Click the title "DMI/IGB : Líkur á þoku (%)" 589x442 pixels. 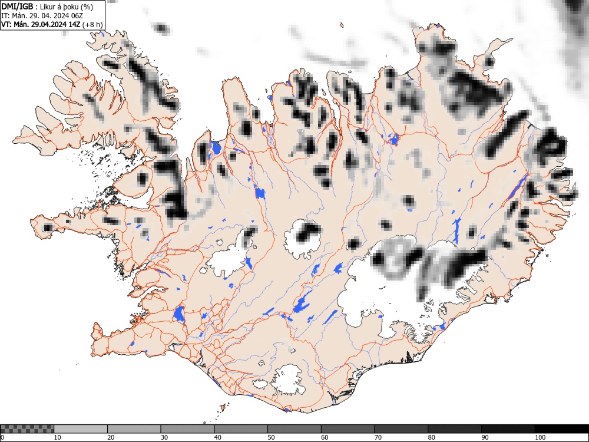tap(47, 6)
